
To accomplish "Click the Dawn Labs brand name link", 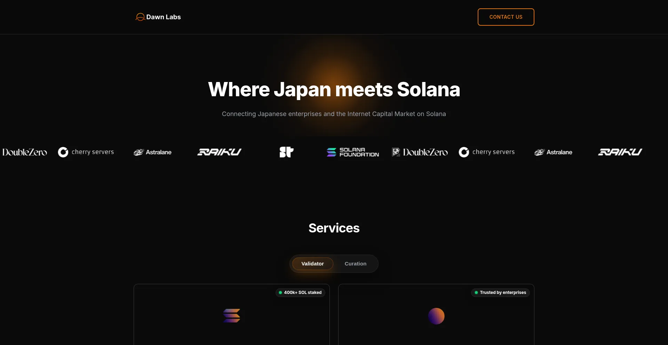I will (163, 17).
